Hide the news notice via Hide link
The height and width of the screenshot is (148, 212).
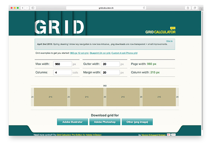tap(169, 41)
